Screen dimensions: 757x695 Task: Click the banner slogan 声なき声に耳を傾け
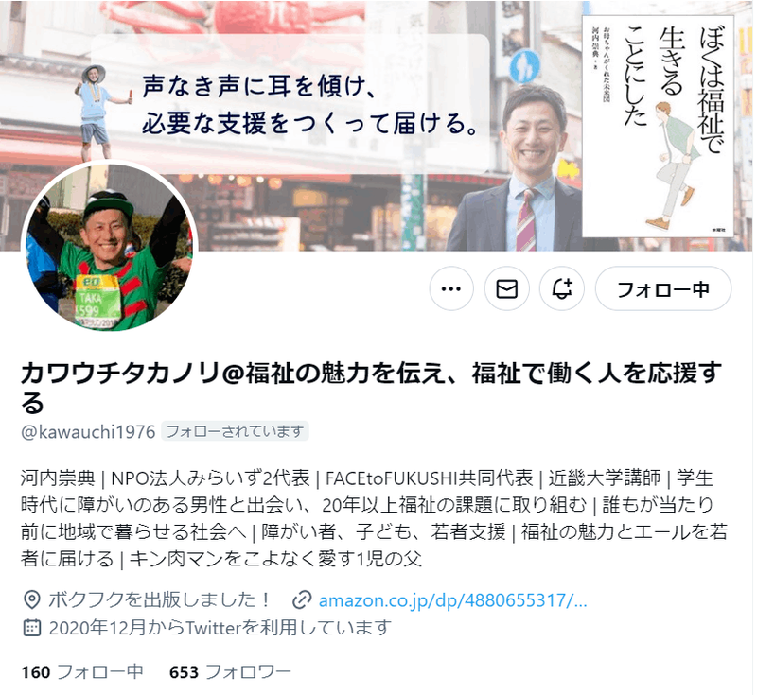[259, 86]
